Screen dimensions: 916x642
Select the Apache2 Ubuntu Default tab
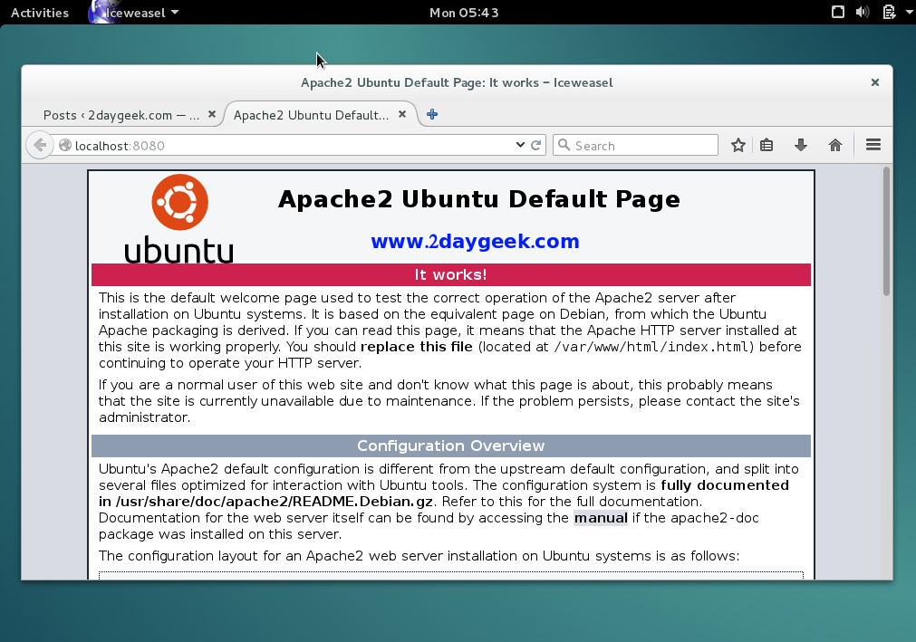311,115
